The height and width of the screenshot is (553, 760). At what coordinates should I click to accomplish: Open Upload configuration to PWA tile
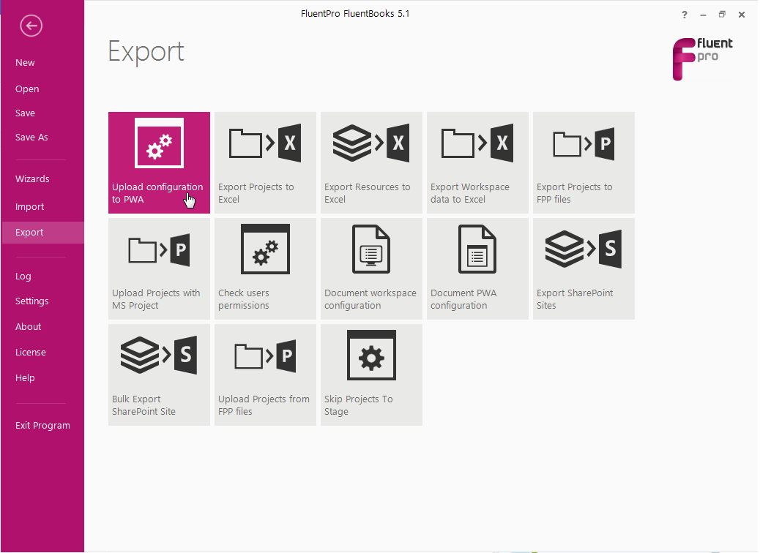[x=159, y=162]
